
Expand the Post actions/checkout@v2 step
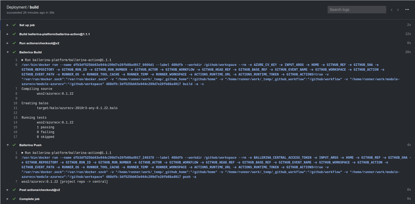(x=7, y=190)
